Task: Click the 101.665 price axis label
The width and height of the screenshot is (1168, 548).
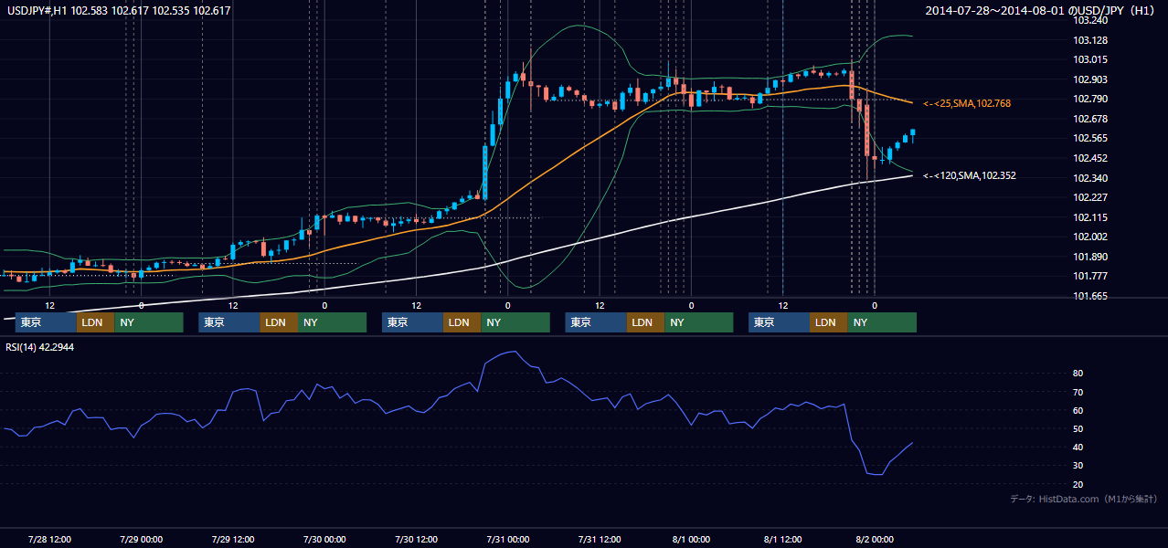Action: (x=1092, y=296)
